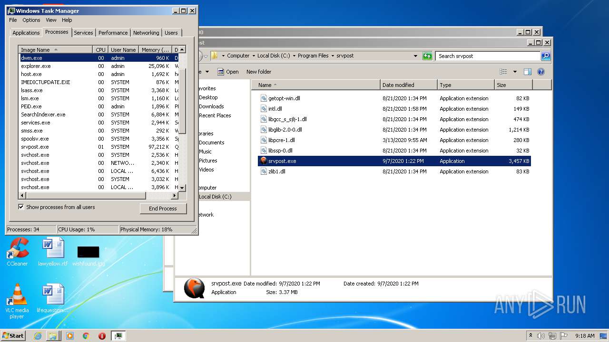Select Recent Places in navigation pane
The image size is (609, 342).
point(215,115)
